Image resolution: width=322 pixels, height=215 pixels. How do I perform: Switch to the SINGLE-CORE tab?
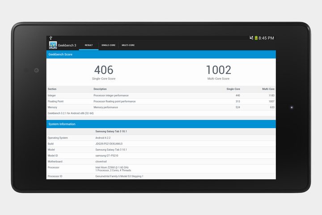pos(108,45)
